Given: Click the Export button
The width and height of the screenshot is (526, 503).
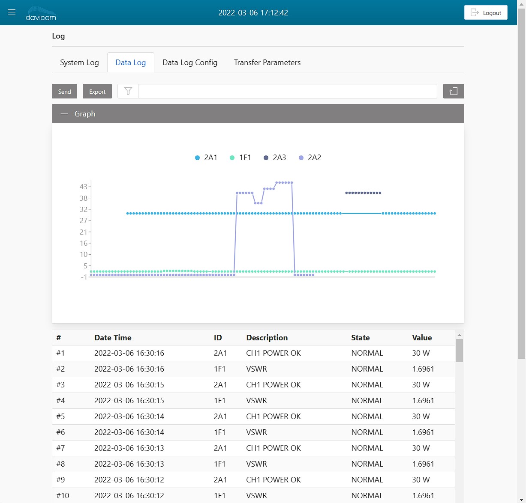Looking at the screenshot, I should tap(97, 91).
